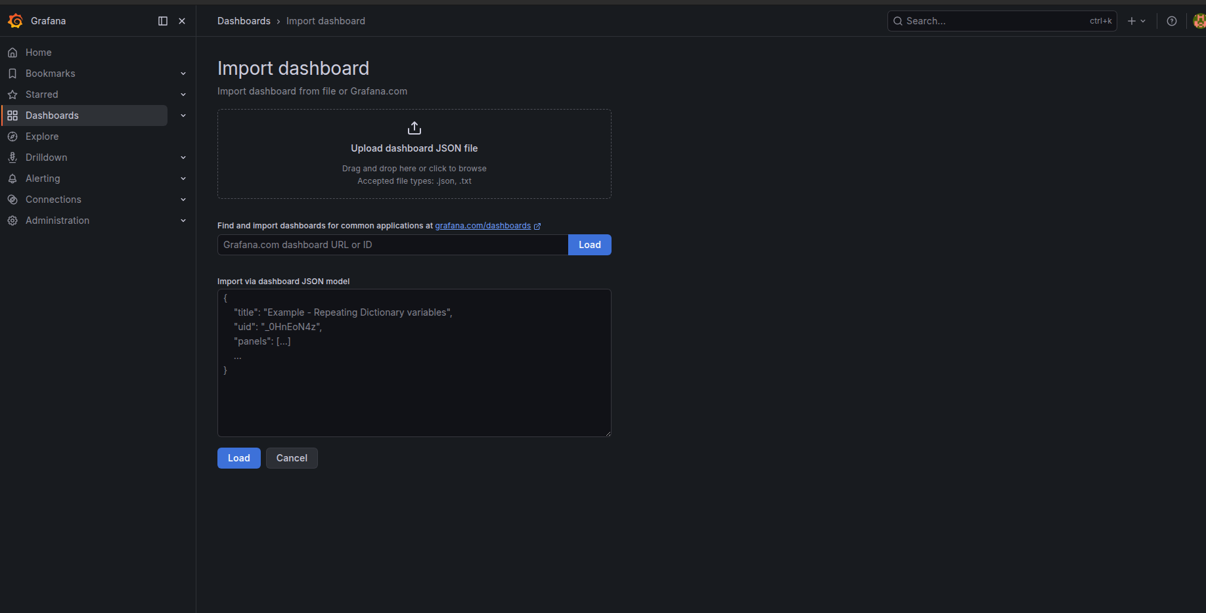Click the upload arrow icon
1206x613 pixels.
coord(414,128)
